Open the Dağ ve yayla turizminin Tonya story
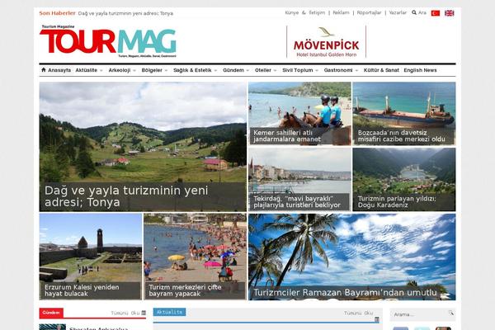The width and height of the screenshot is (495, 330). point(143,147)
